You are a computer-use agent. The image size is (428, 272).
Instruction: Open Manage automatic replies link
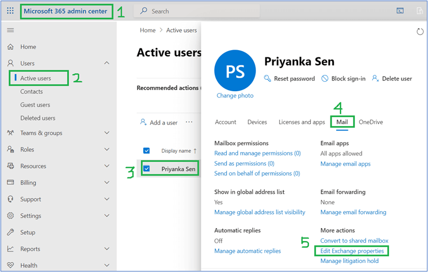coord(248,251)
